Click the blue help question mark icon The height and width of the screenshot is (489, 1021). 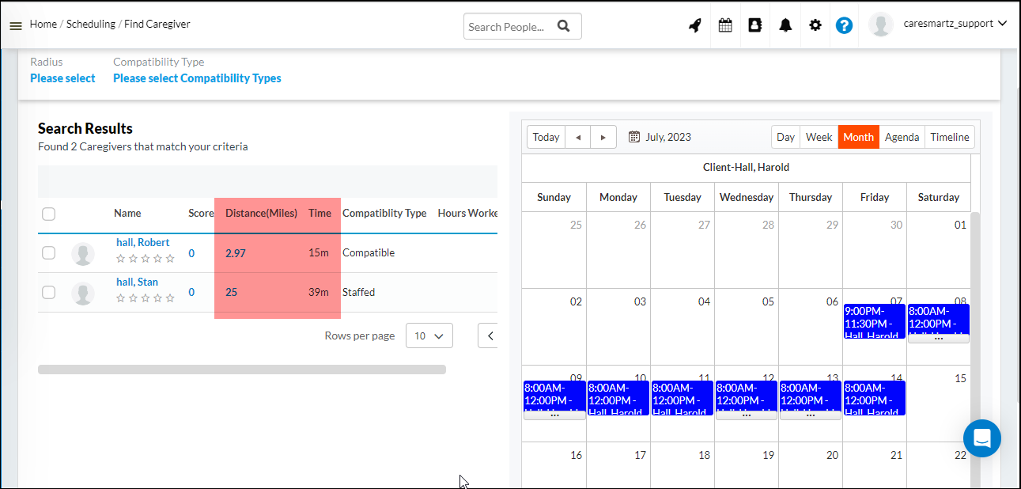click(x=844, y=25)
